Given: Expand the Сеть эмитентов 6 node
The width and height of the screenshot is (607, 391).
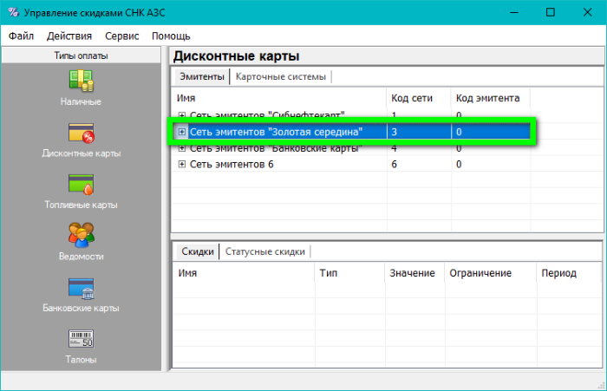Looking at the screenshot, I should pyautogui.click(x=182, y=165).
